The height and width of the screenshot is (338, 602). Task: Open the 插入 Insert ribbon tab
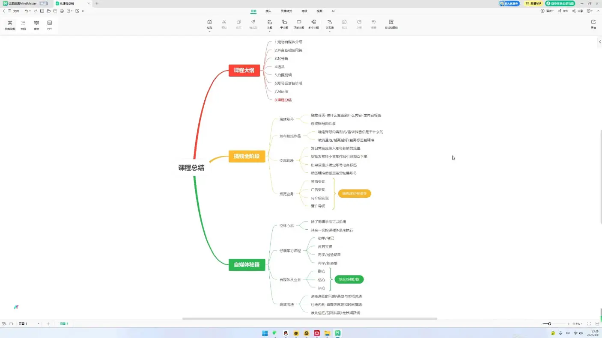[268, 11]
